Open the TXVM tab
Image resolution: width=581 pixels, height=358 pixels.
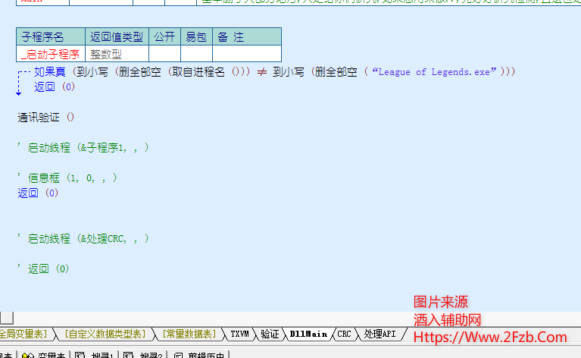pyautogui.click(x=239, y=334)
